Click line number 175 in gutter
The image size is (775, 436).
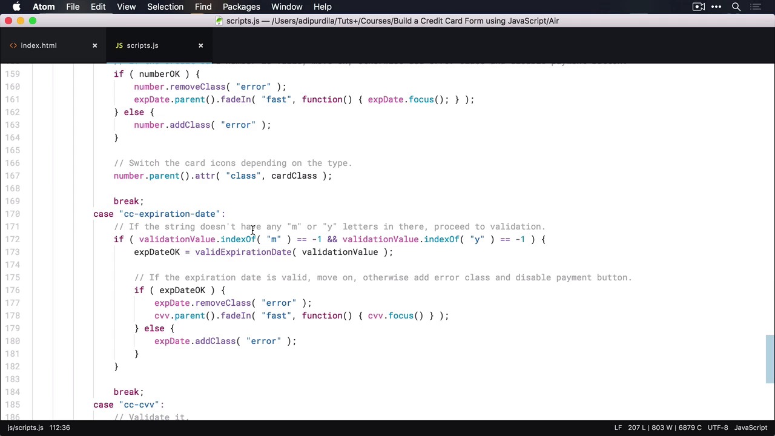12,277
